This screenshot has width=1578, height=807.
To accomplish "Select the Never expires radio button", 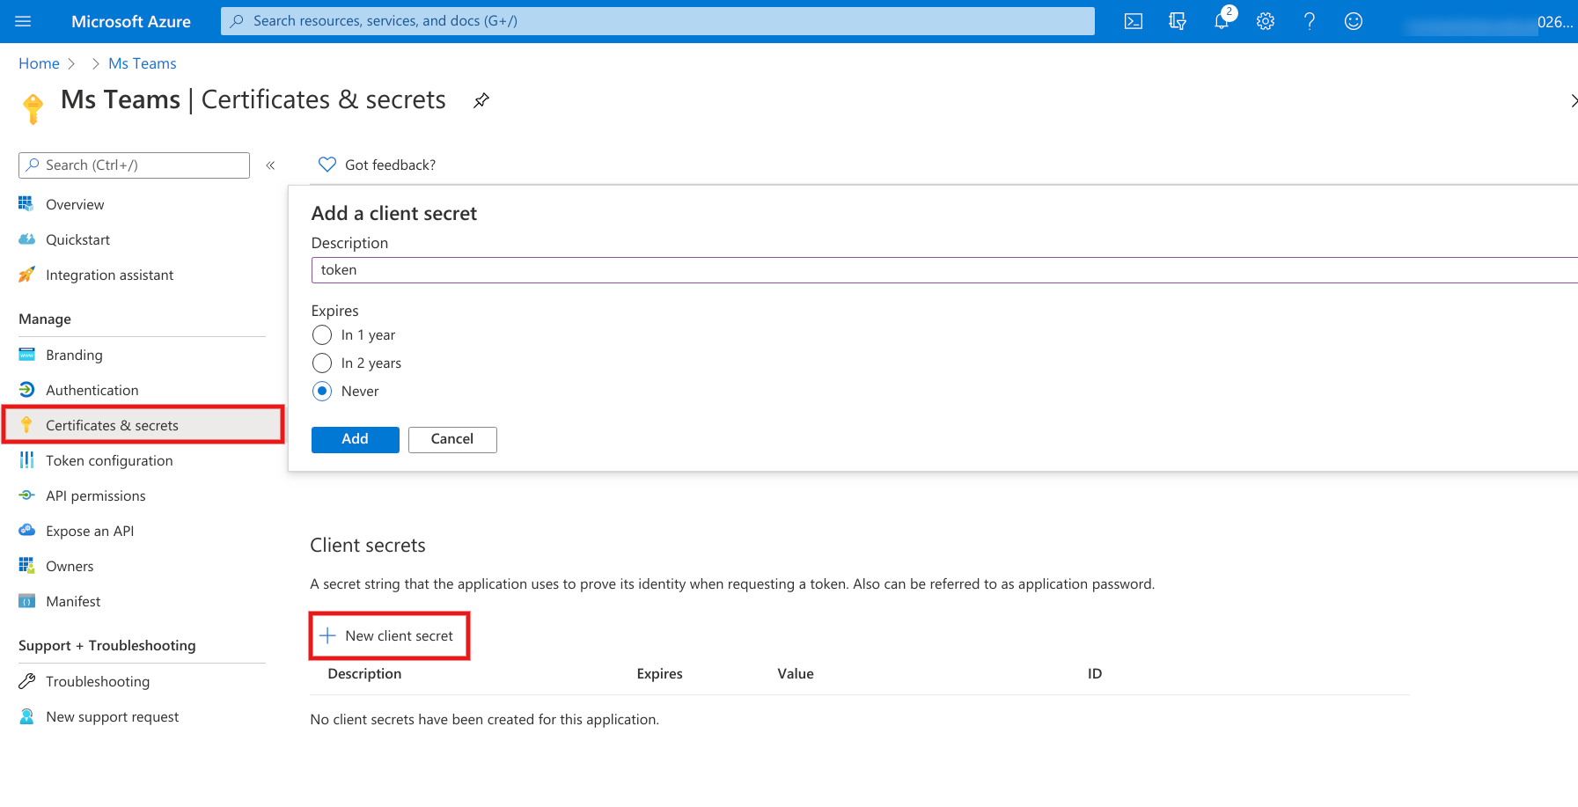I will 323,392.
